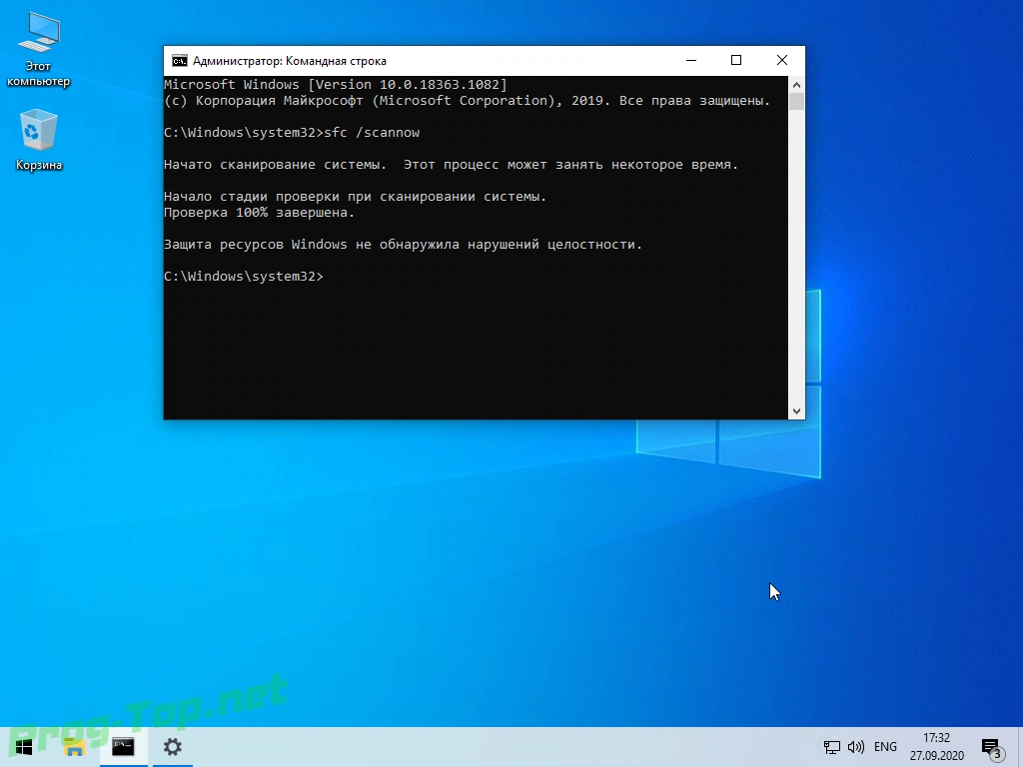Click the console scrollbar up arrow

click(x=796, y=85)
